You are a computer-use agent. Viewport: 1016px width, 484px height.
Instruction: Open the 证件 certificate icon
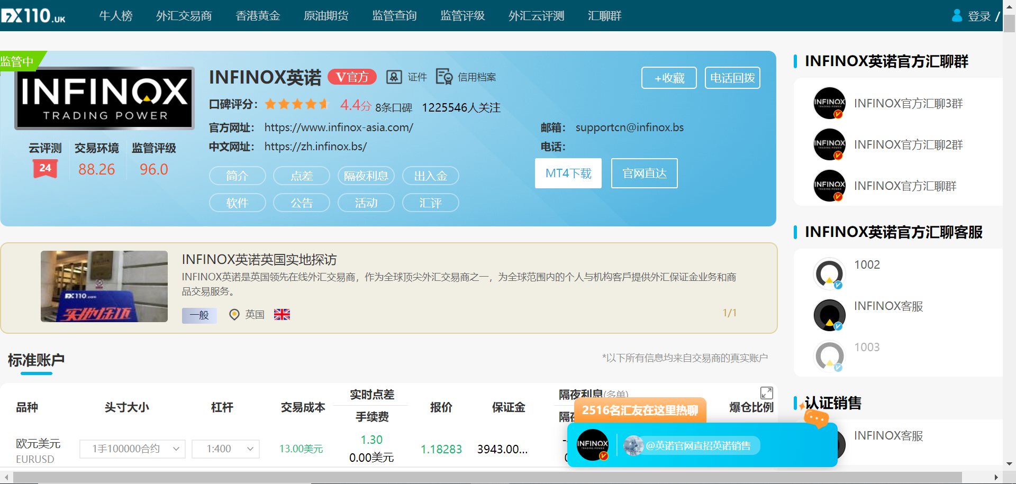[394, 77]
